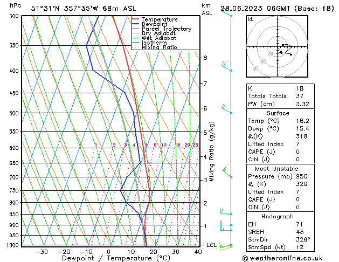Click the wind barb at 300 hPa
The width and height of the screenshot is (339, 262).
coord(227,13)
